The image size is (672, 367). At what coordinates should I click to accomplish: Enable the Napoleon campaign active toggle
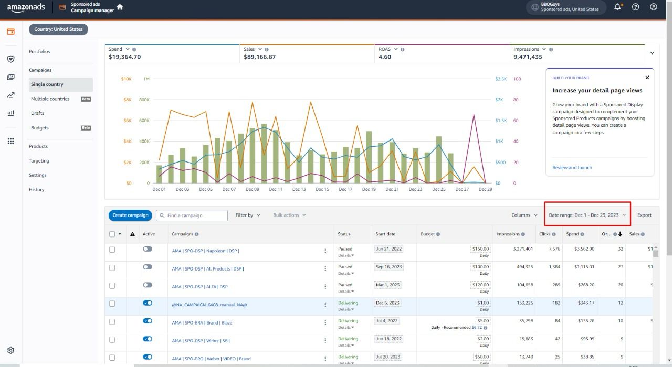(148, 249)
